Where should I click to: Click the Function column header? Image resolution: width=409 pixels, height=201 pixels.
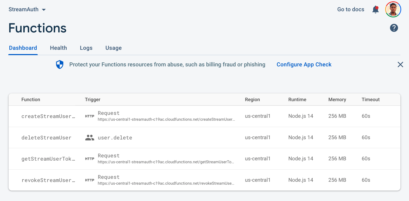pyautogui.click(x=31, y=100)
